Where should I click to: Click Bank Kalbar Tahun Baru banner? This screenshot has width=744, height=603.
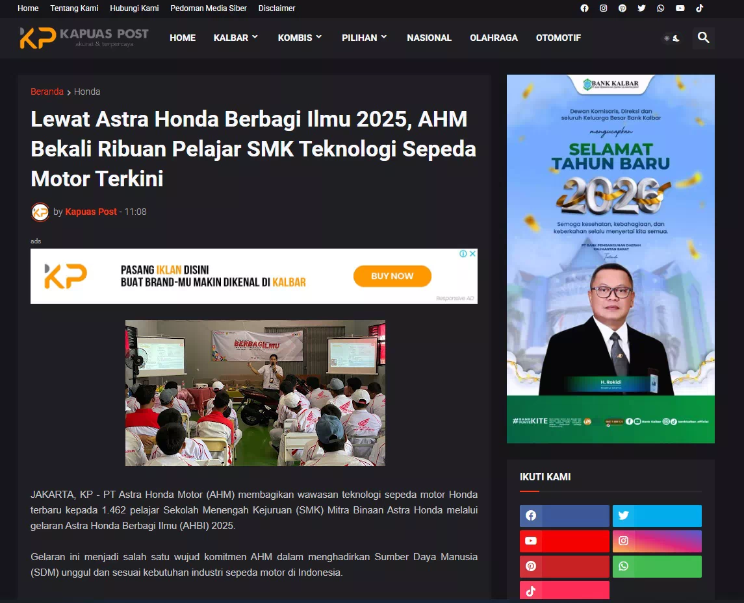(x=611, y=259)
